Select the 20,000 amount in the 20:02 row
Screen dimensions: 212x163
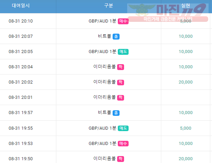[186, 82]
